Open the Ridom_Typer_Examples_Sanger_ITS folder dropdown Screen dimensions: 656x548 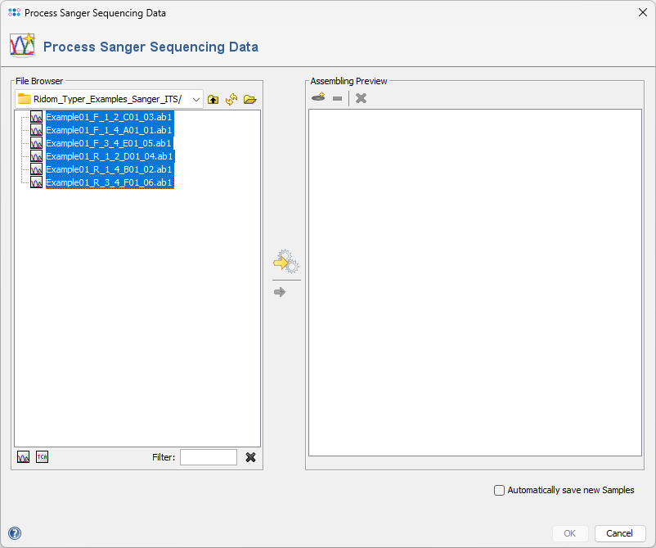click(195, 98)
